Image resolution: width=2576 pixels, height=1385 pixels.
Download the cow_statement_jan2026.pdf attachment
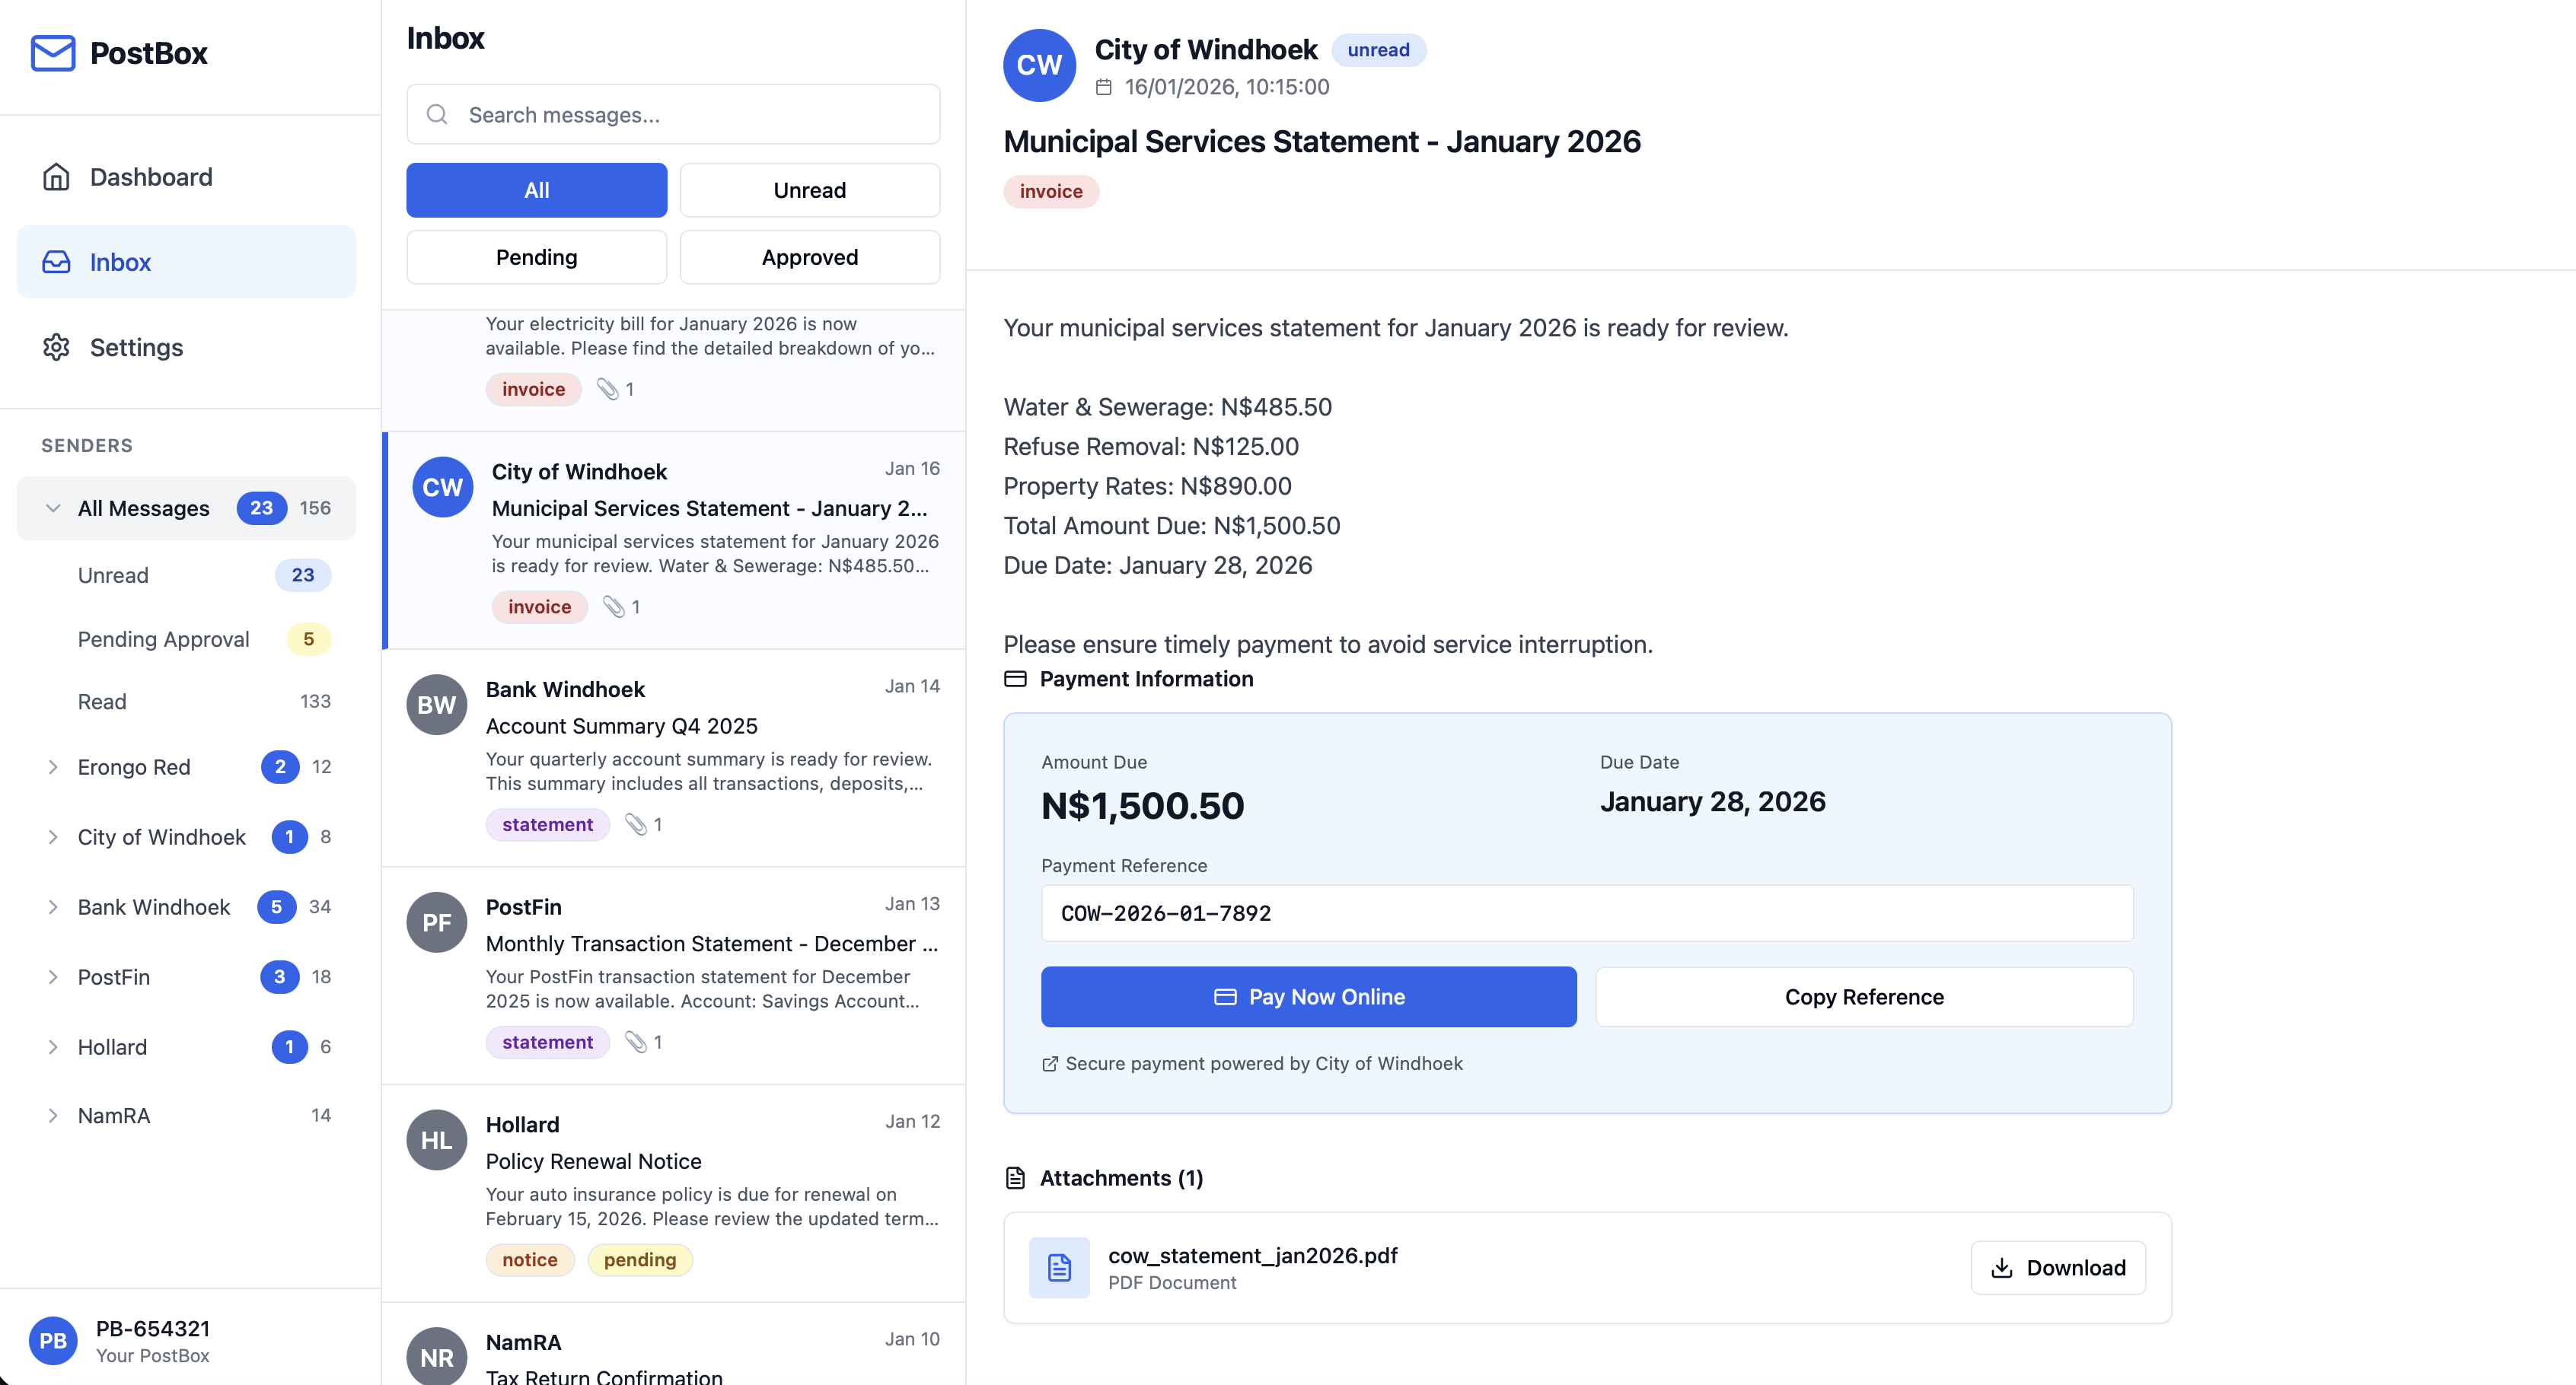point(2057,1267)
